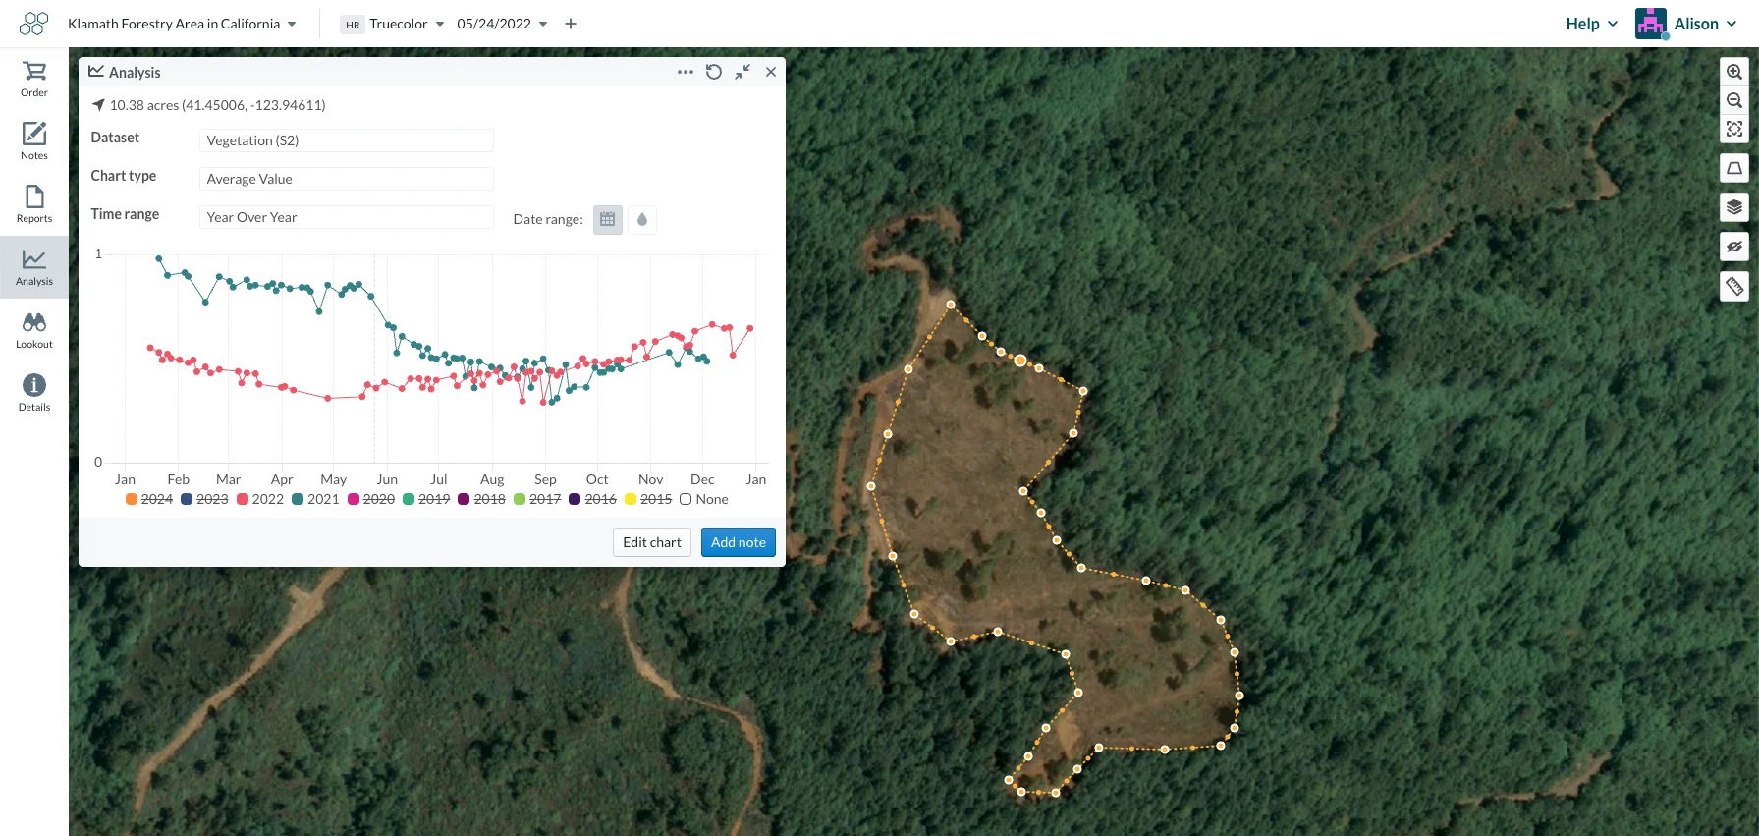
Task: Reset the Analysis chart with refresh icon
Action: pos(714,72)
